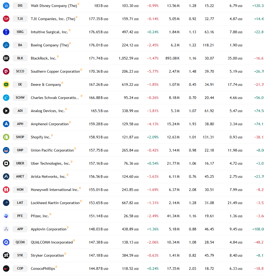Open Deere & Company link
Viewport: 264px width, 276px height.
(x=46, y=85)
